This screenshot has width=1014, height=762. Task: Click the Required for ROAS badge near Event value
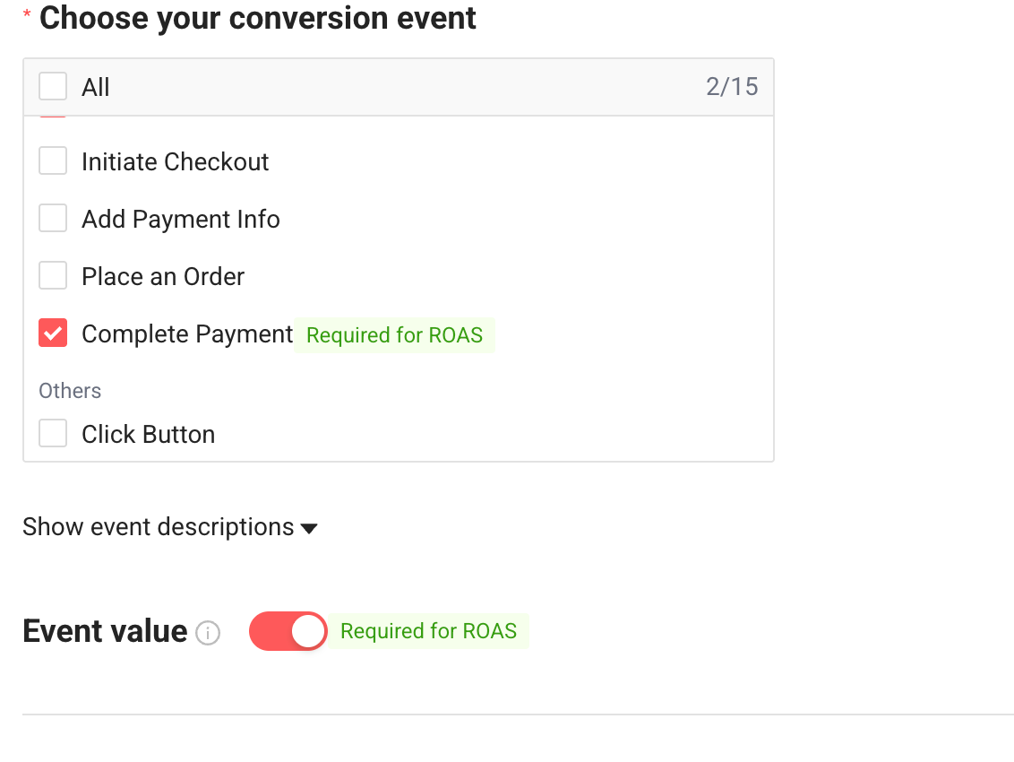pos(428,631)
